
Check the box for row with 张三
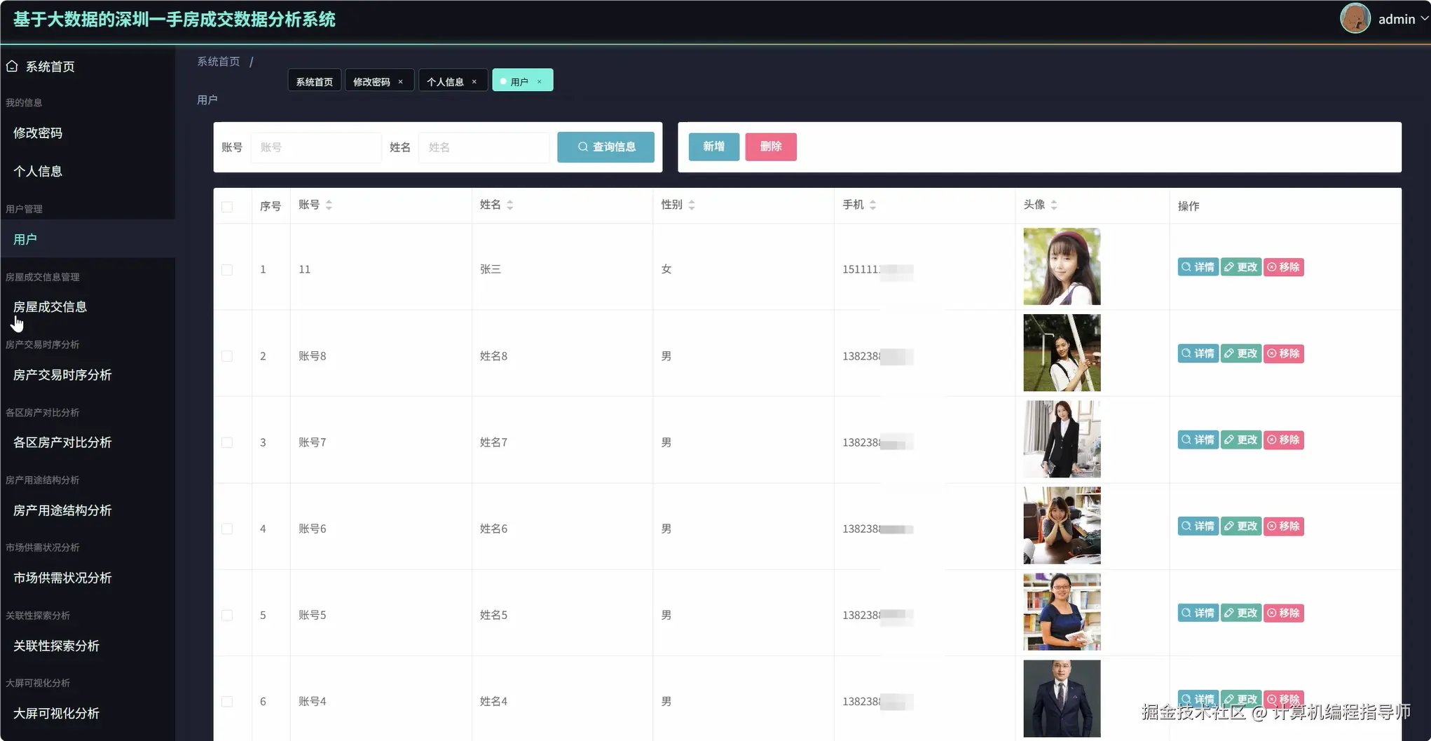coord(227,270)
